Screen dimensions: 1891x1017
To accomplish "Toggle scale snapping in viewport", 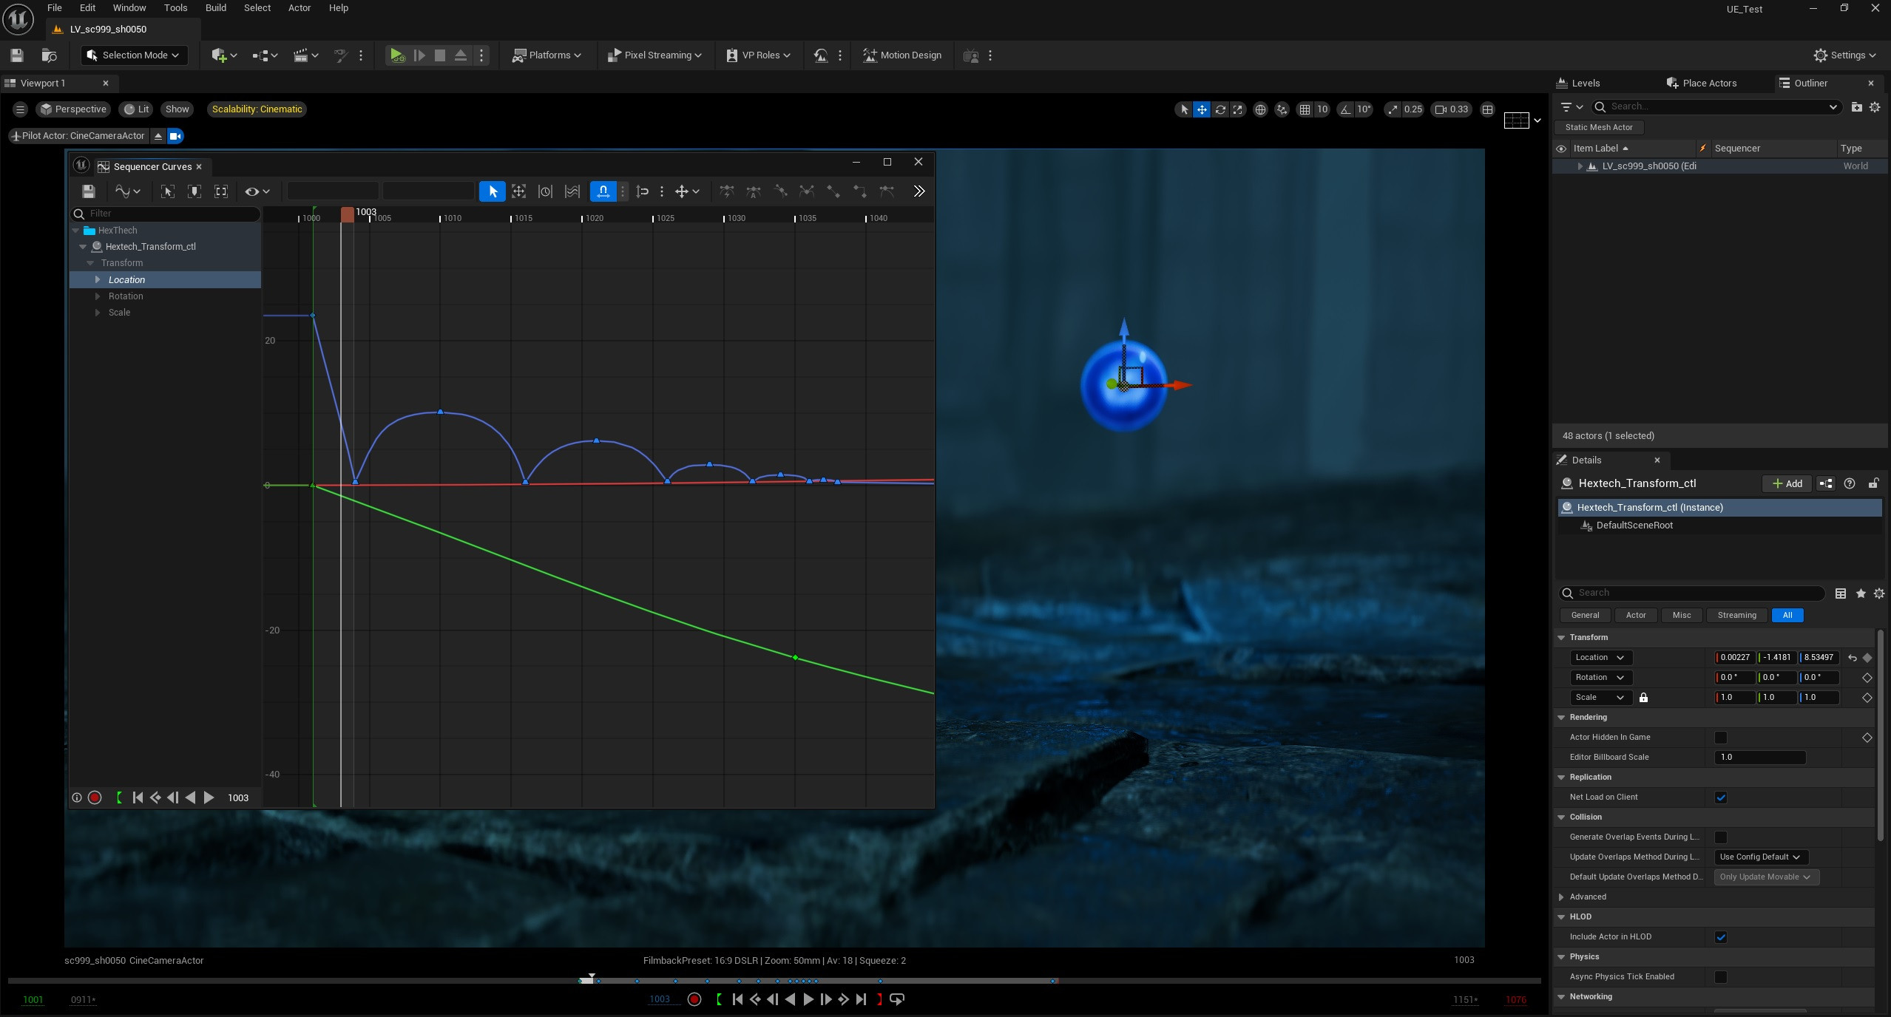I will [1393, 109].
